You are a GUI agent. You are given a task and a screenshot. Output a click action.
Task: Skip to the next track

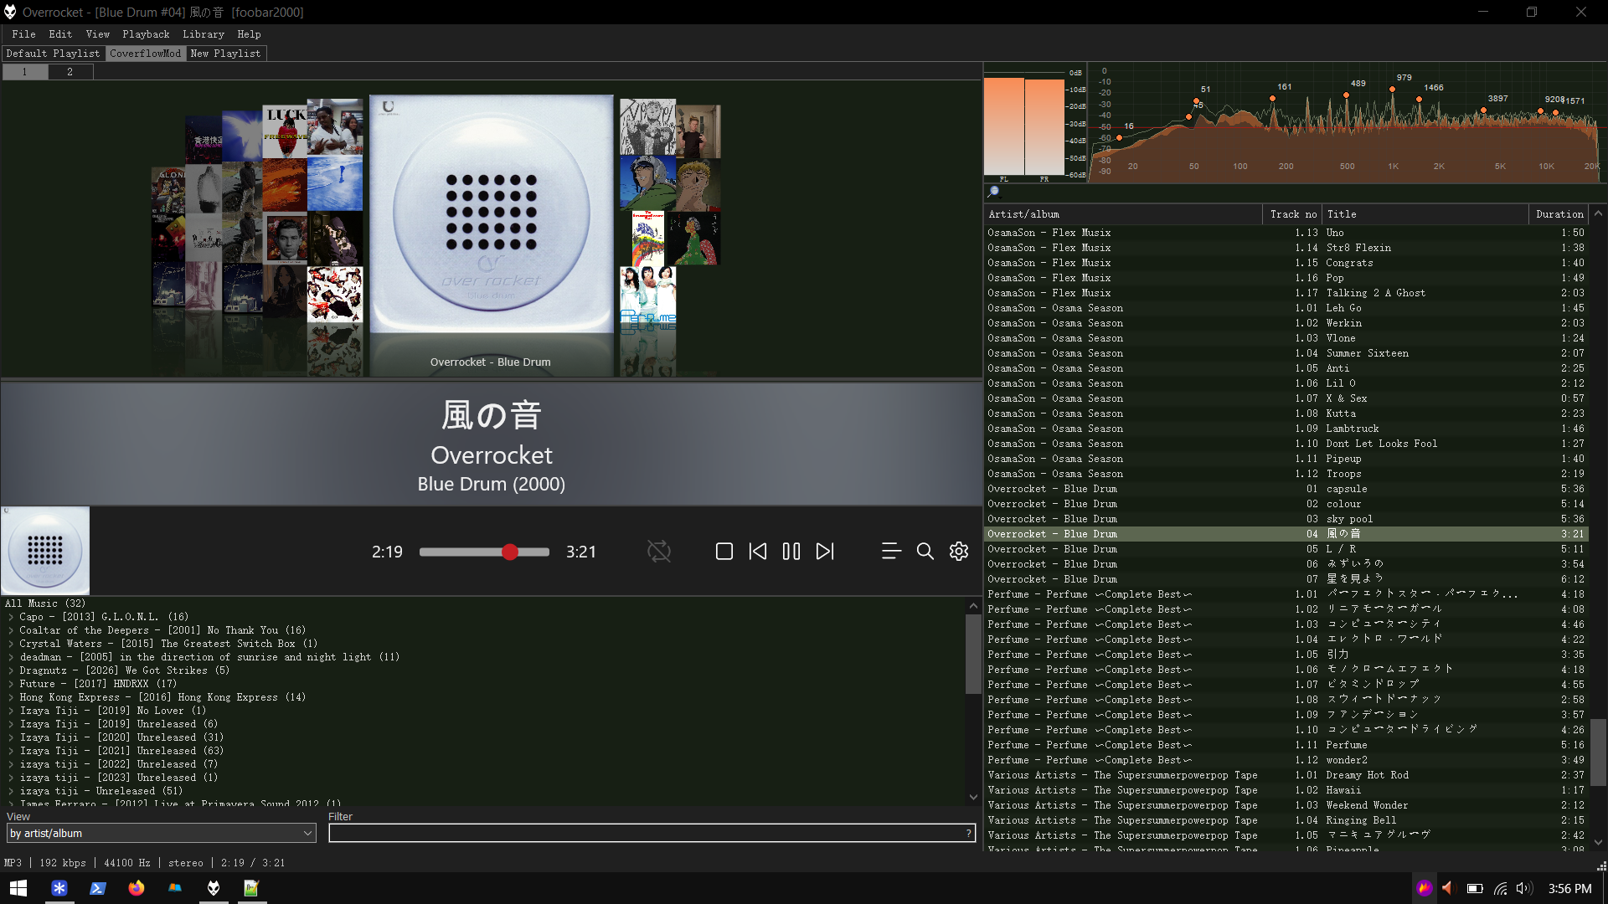pyautogui.click(x=825, y=552)
